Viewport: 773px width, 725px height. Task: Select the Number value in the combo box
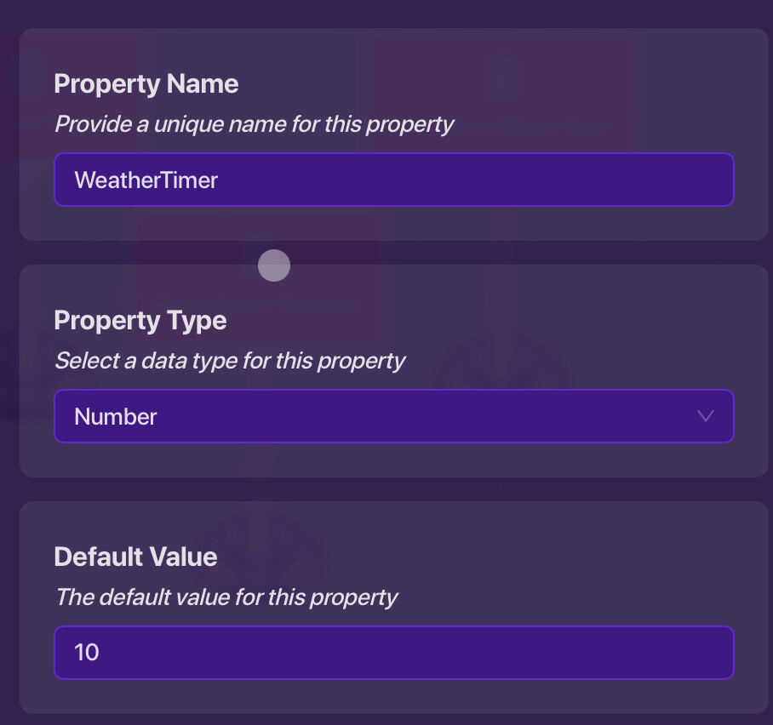point(116,416)
